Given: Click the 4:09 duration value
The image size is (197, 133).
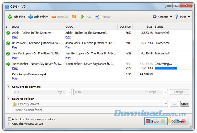Looking at the screenshot, I should click(x=128, y=43).
